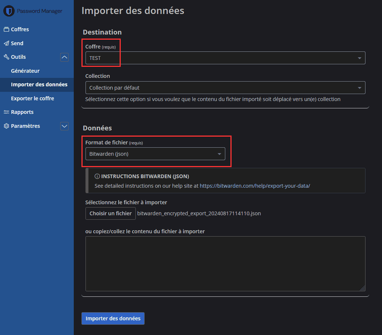Viewport: 382px width, 335px height.
Task: Click the Bitwarden shield logo icon
Action: pos(9,11)
